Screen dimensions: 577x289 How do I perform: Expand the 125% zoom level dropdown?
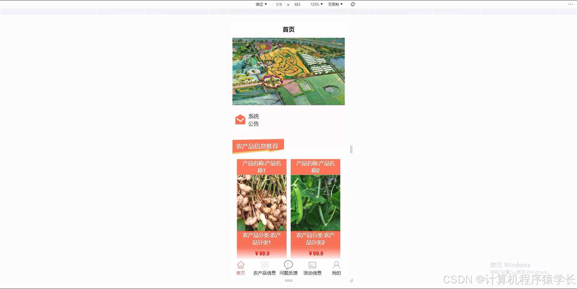click(316, 4)
